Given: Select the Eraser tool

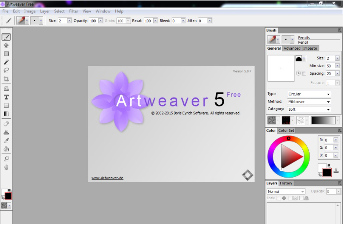Looking at the screenshot, I should (x=6, y=123).
